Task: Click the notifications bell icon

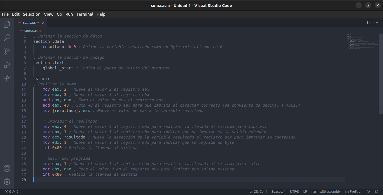Action: pyautogui.click(x=377, y=191)
